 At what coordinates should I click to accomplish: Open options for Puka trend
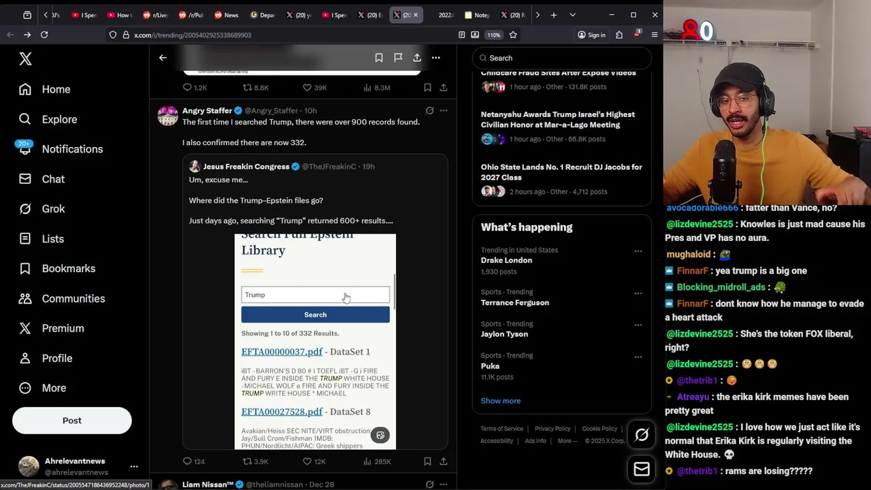coord(638,357)
